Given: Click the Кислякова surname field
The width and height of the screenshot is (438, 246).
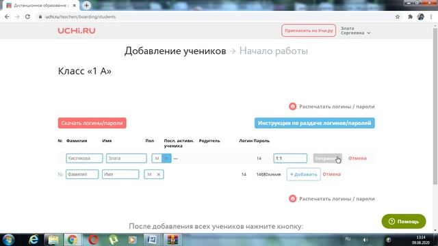Looking at the screenshot, I should tap(84, 159).
